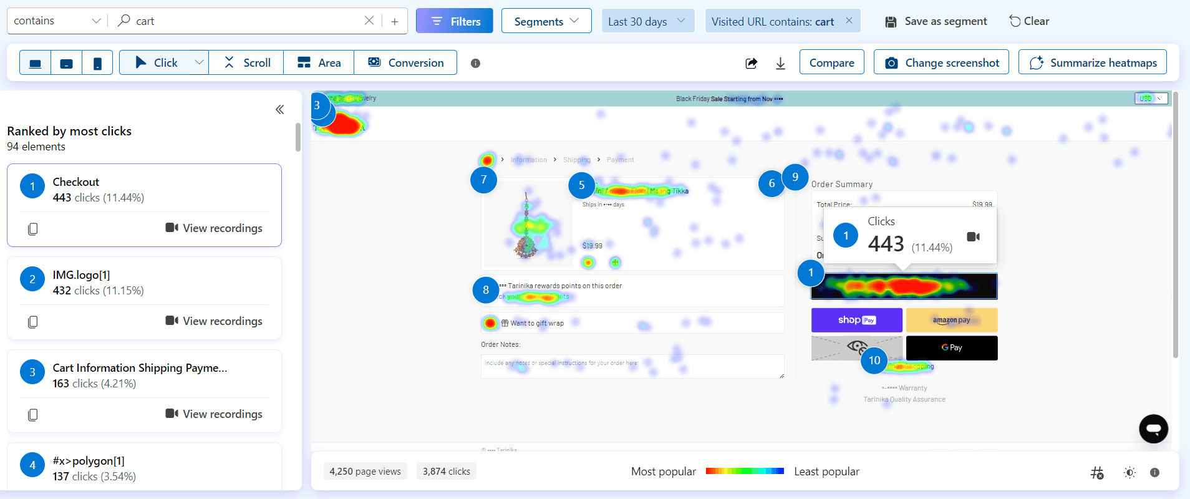Click Change screenshot button
1190x499 pixels.
(x=941, y=62)
